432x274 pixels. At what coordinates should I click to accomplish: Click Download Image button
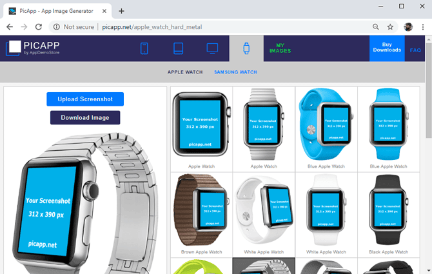[85, 117]
